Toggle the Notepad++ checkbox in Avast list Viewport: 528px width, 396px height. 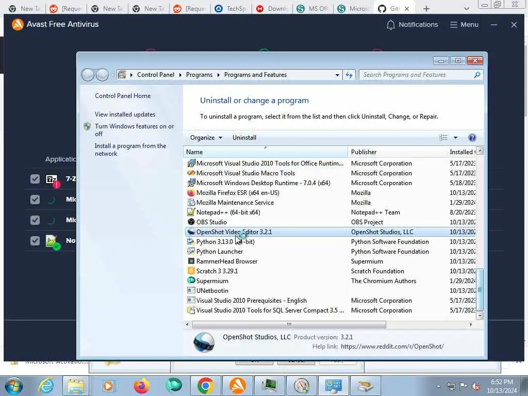tap(35, 240)
